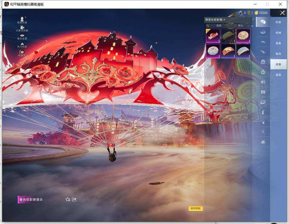The image size is (289, 224).
Task: Click the silver token currency icon
Action: coord(241,12)
